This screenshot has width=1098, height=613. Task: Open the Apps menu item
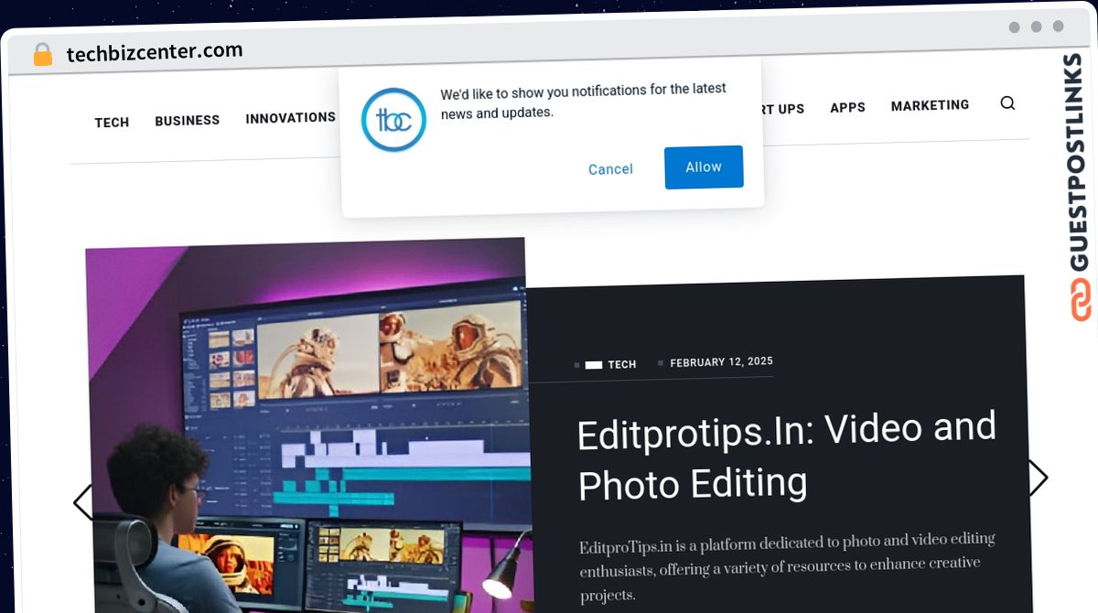coord(847,108)
